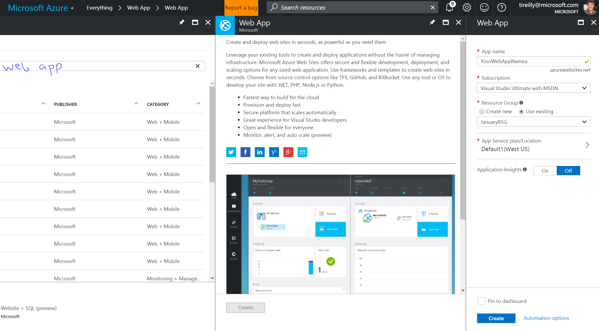Go to first Web App breadcrumb

(x=139, y=8)
